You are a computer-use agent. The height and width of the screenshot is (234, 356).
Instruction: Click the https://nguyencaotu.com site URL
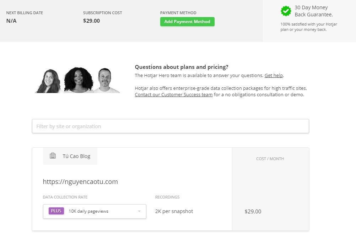coord(80,181)
